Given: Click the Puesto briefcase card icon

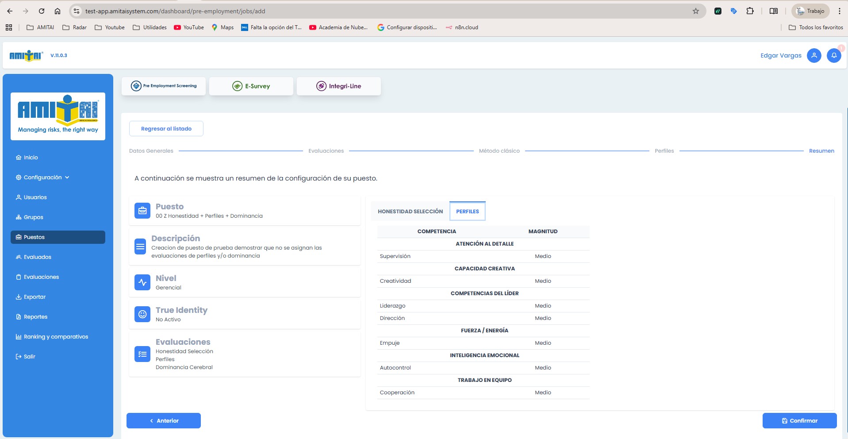Looking at the screenshot, I should coord(142,211).
